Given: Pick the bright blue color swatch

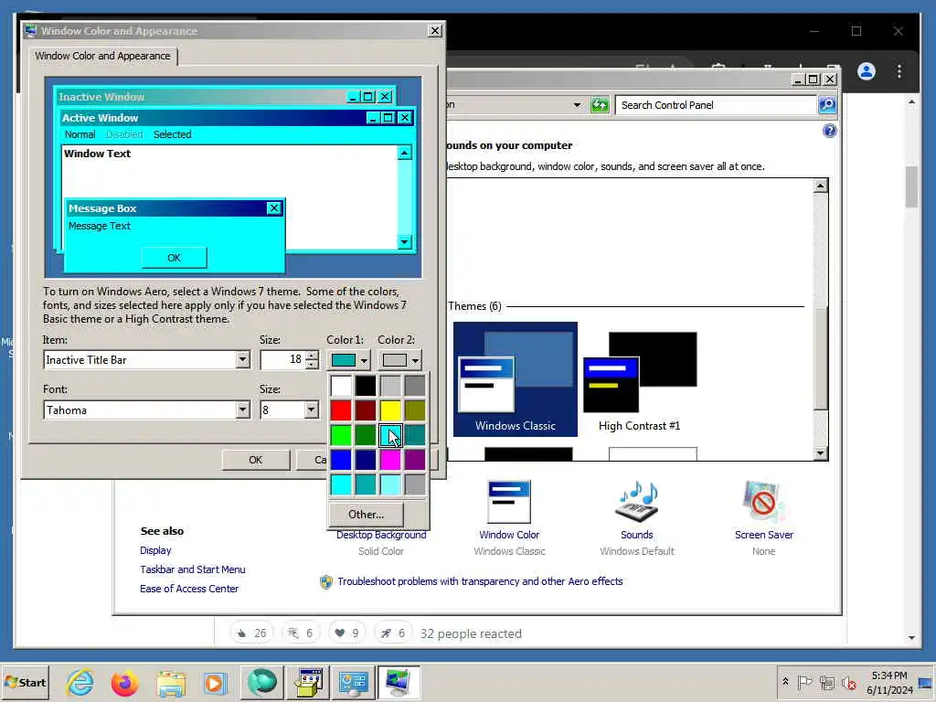Looking at the screenshot, I should tap(341, 460).
